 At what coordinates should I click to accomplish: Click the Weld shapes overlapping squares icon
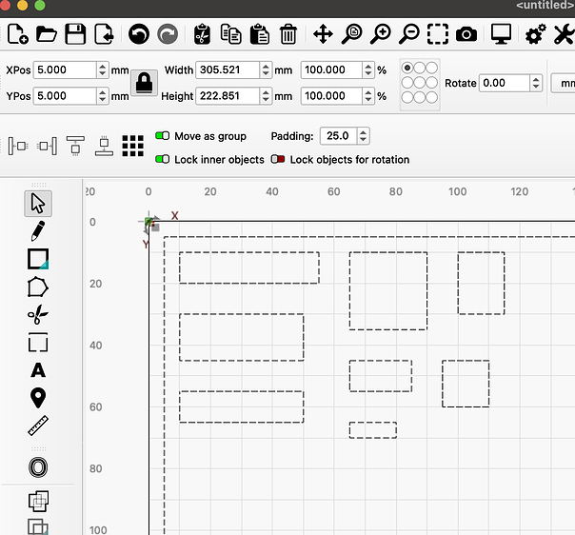[x=38, y=502]
